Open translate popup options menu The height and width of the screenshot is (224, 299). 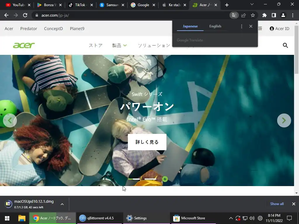click(241, 26)
